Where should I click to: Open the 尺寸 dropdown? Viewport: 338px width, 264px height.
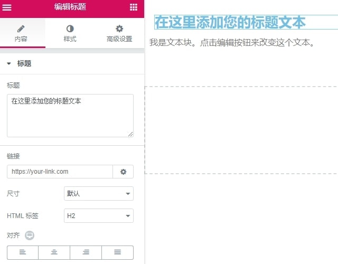click(99, 194)
